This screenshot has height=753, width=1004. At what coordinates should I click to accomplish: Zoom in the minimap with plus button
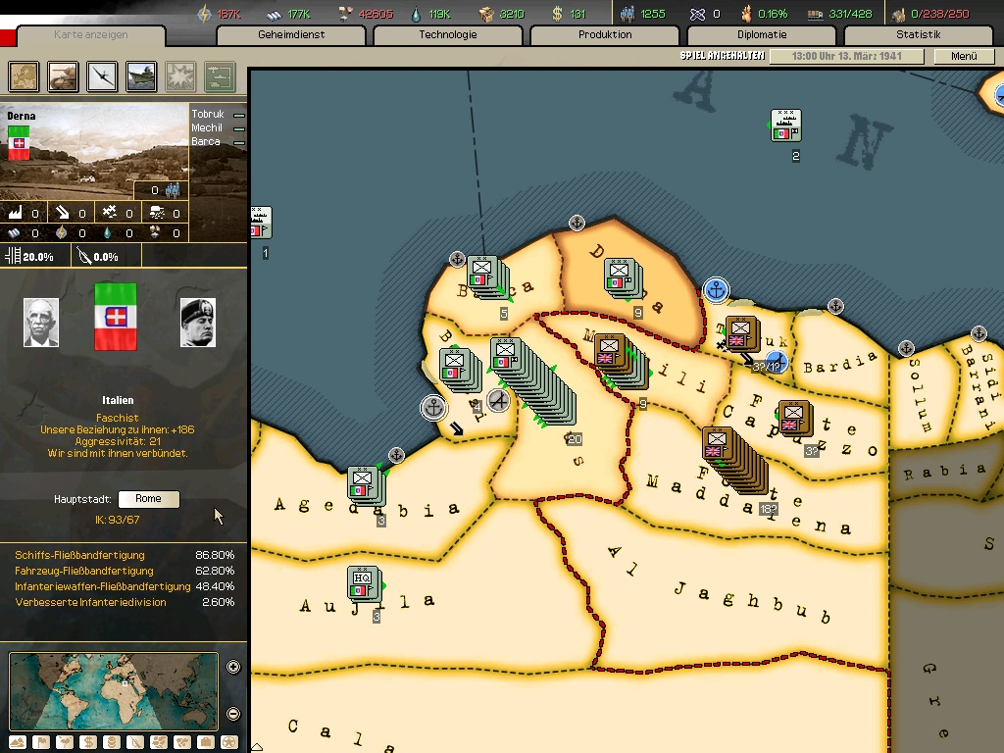(233, 668)
